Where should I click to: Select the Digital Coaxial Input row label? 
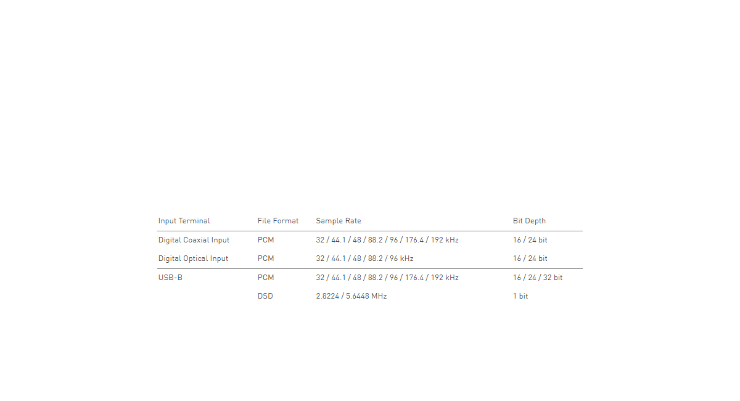194,240
